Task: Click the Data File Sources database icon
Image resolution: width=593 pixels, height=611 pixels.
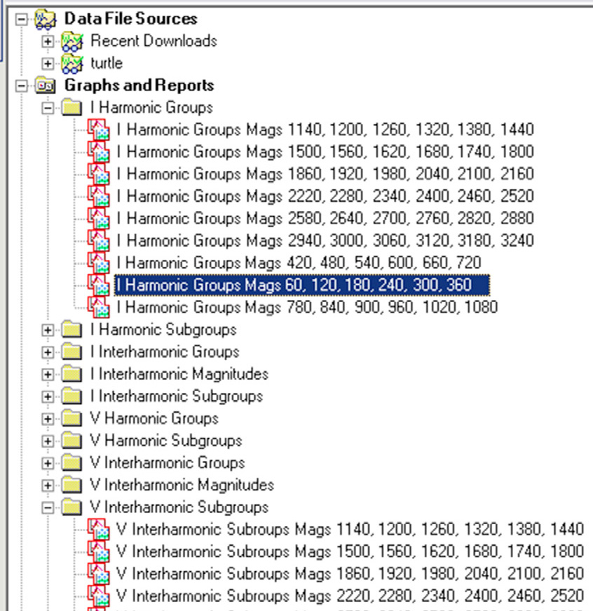Action: tap(44, 19)
